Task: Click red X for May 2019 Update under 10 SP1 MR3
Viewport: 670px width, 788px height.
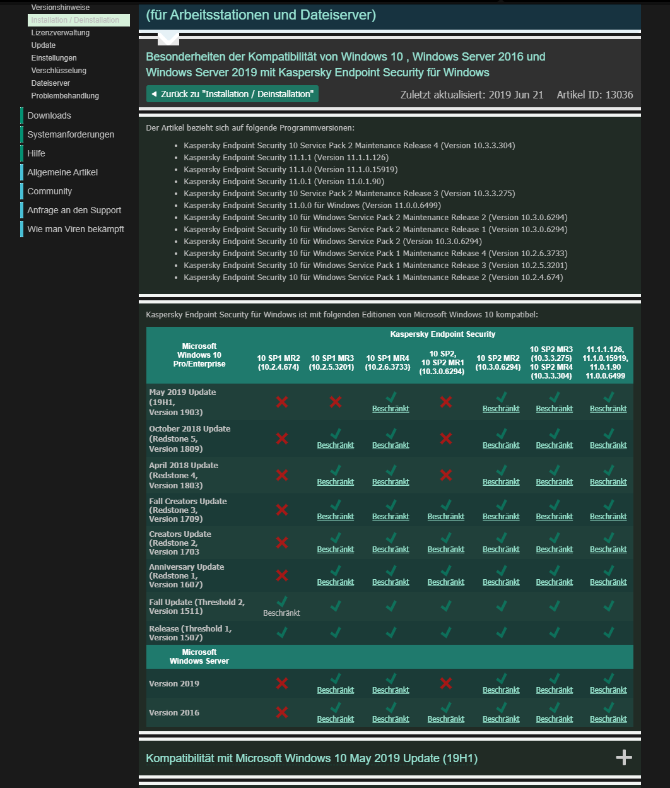Action: pos(336,402)
